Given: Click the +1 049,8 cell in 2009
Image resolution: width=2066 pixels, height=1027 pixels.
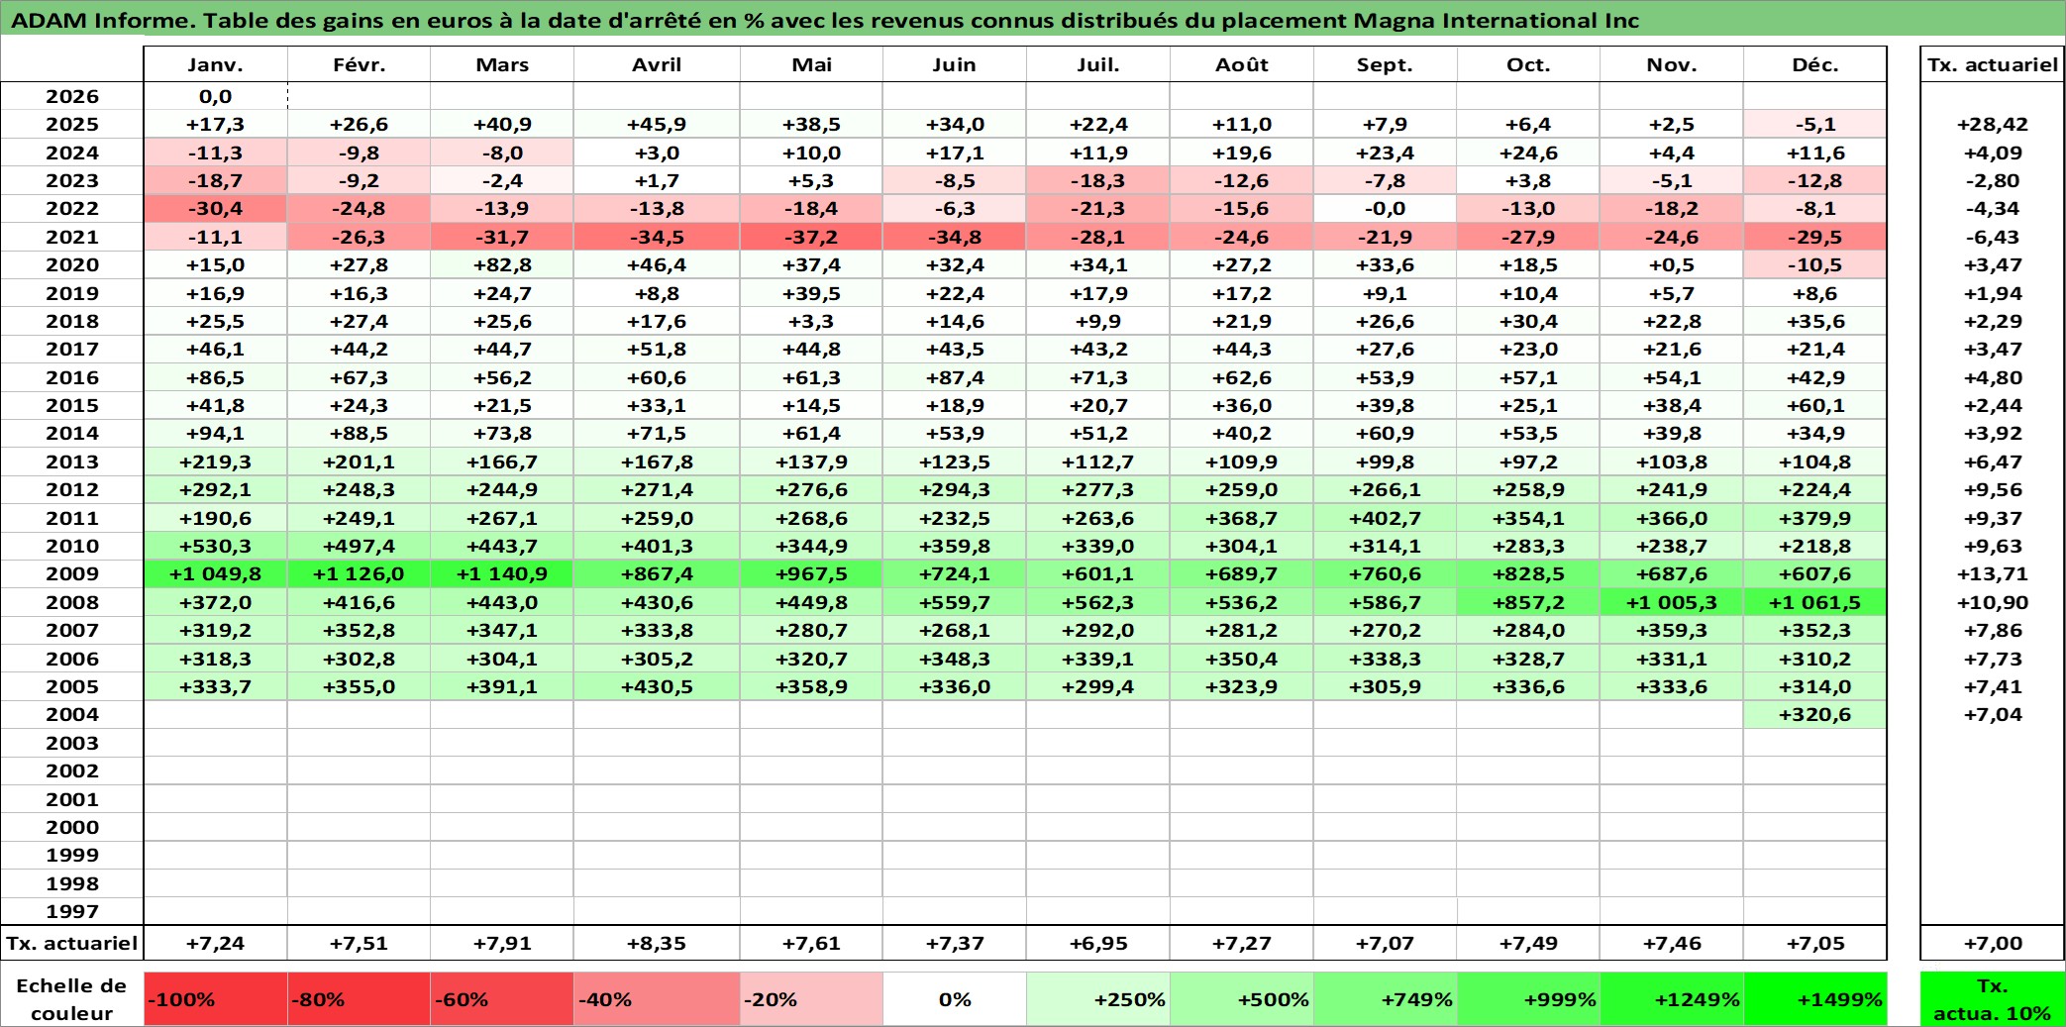Looking at the screenshot, I should pos(215,573).
